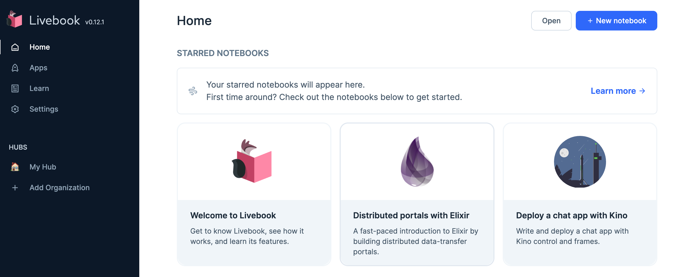The width and height of the screenshot is (685, 277).
Task: Click the Distributed portals with Elixir title
Action: point(411,215)
